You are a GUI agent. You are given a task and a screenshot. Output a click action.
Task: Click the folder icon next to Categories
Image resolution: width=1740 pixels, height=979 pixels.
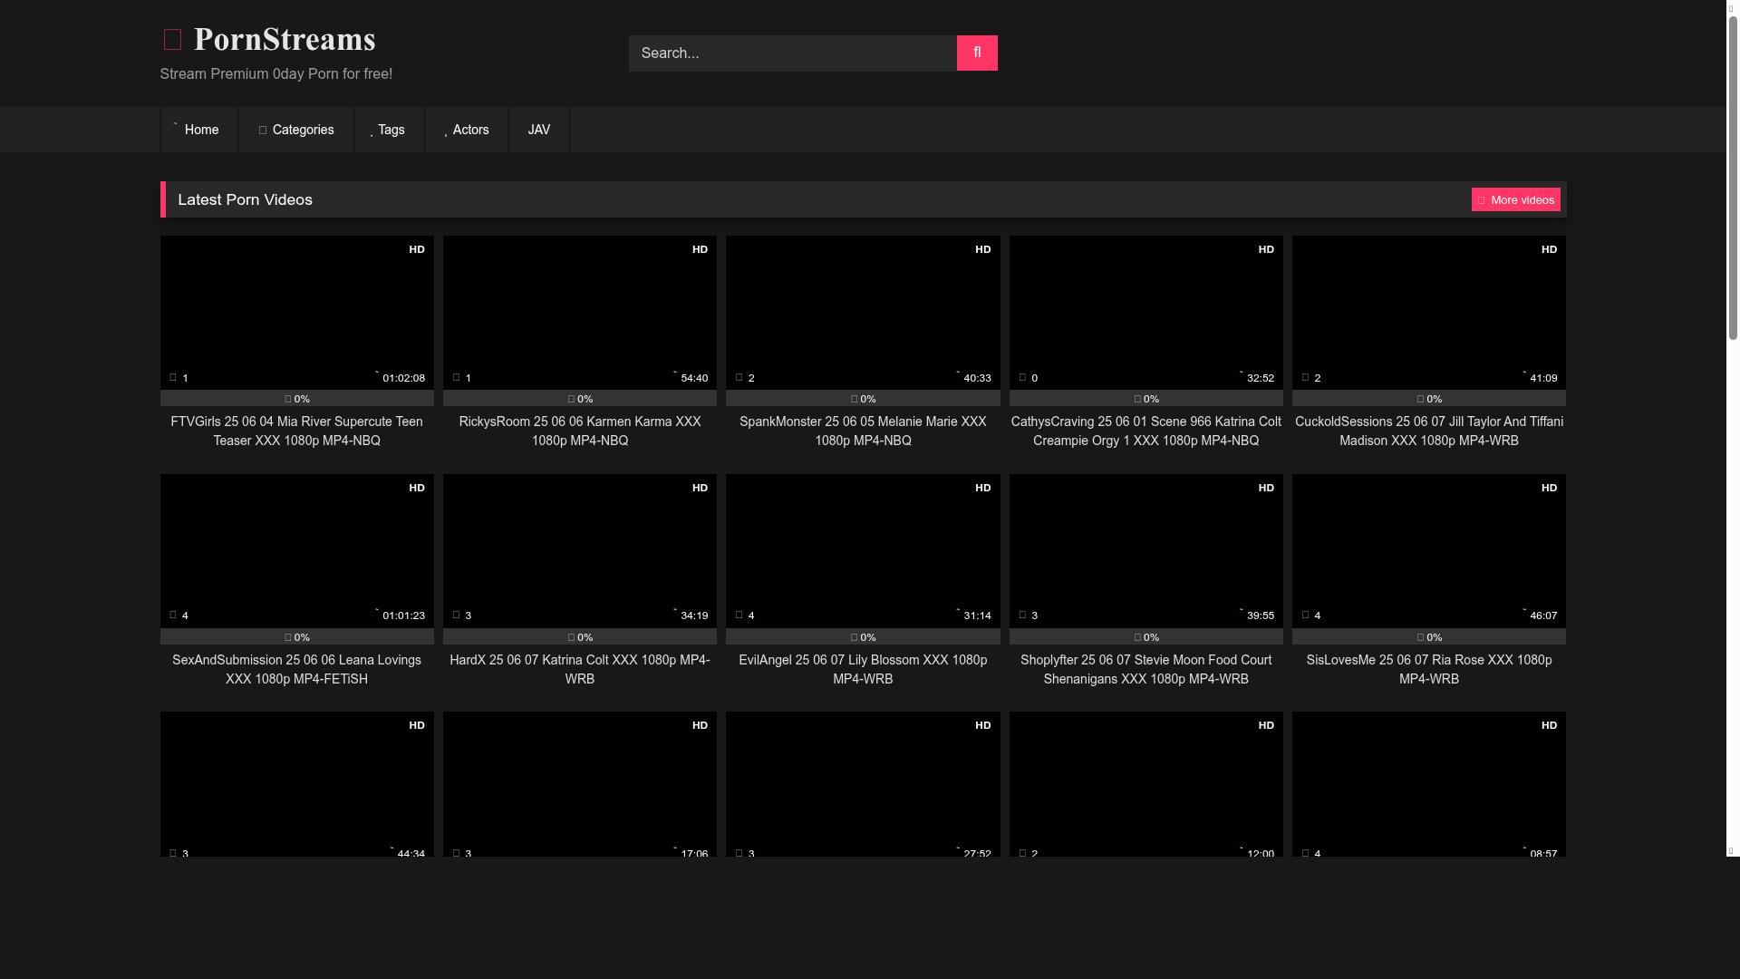click(x=262, y=130)
